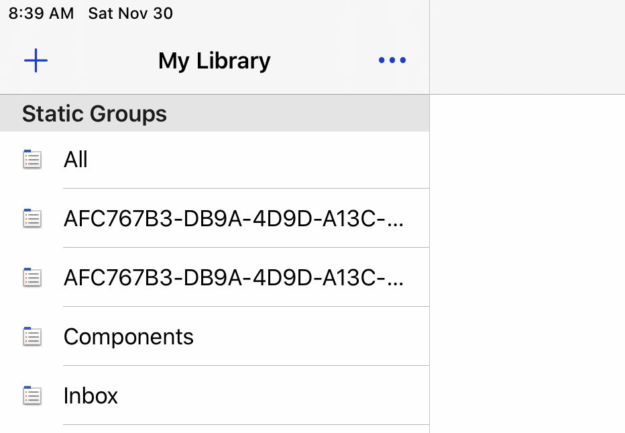625x433 pixels.
Task: Click the list icon beside All
Action: click(x=32, y=160)
